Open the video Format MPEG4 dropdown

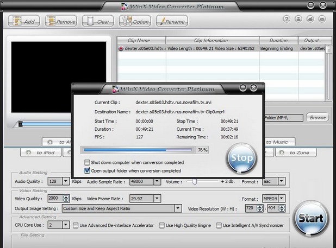282,199
